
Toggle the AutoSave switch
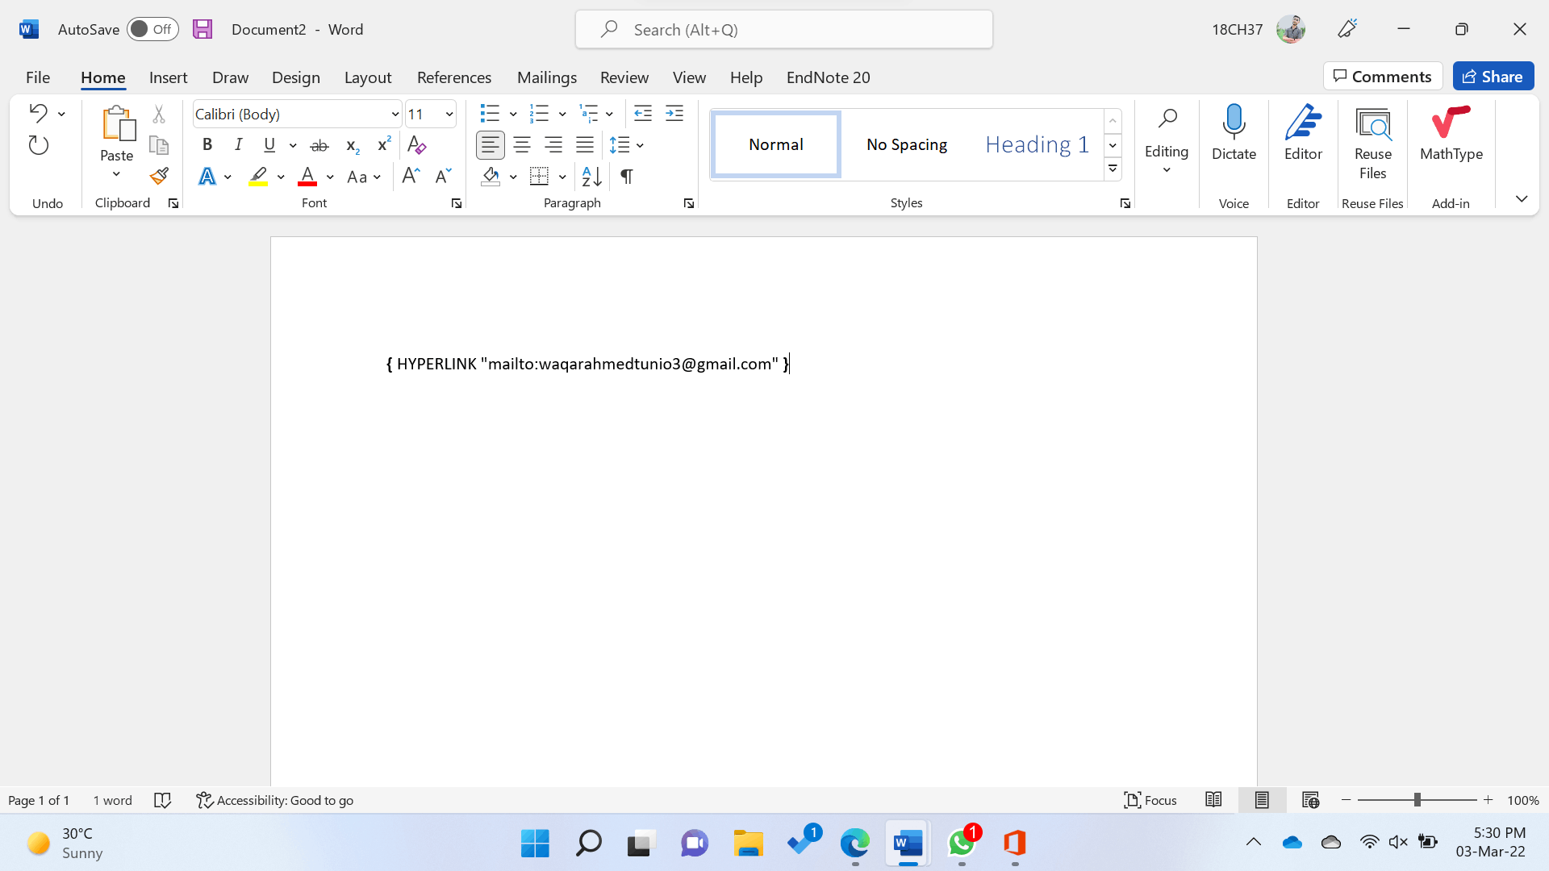152,29
